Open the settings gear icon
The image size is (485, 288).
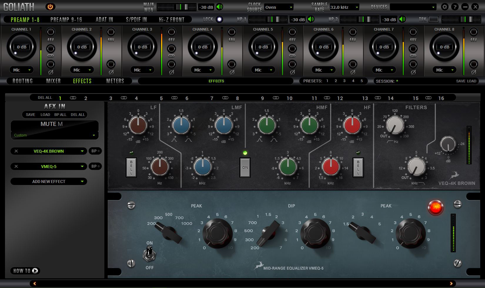point(445,6)
